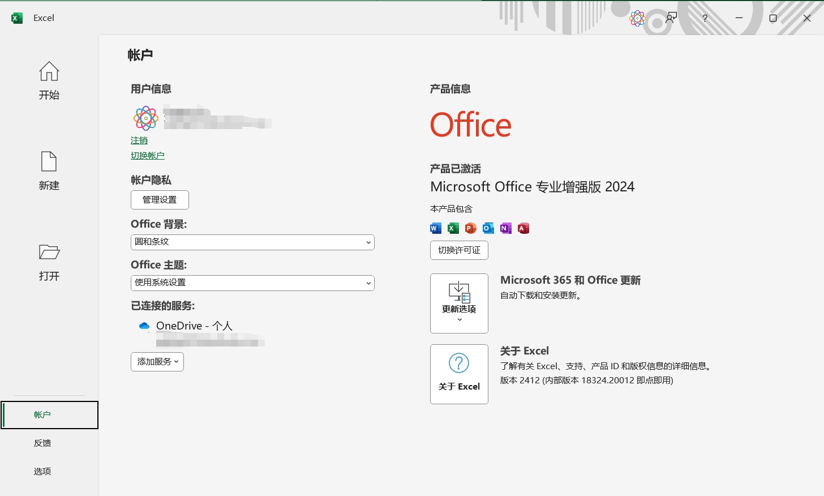Click the Outlook app icon
The height and width of the screenshot is (496, 824).
pyautogui.click(x=488, y=228)
